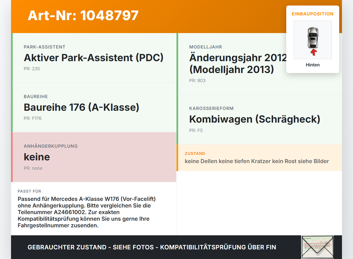Click the vehicle registration envelope thumbnail
Viewport: 353px width, 259px height.
317,247
